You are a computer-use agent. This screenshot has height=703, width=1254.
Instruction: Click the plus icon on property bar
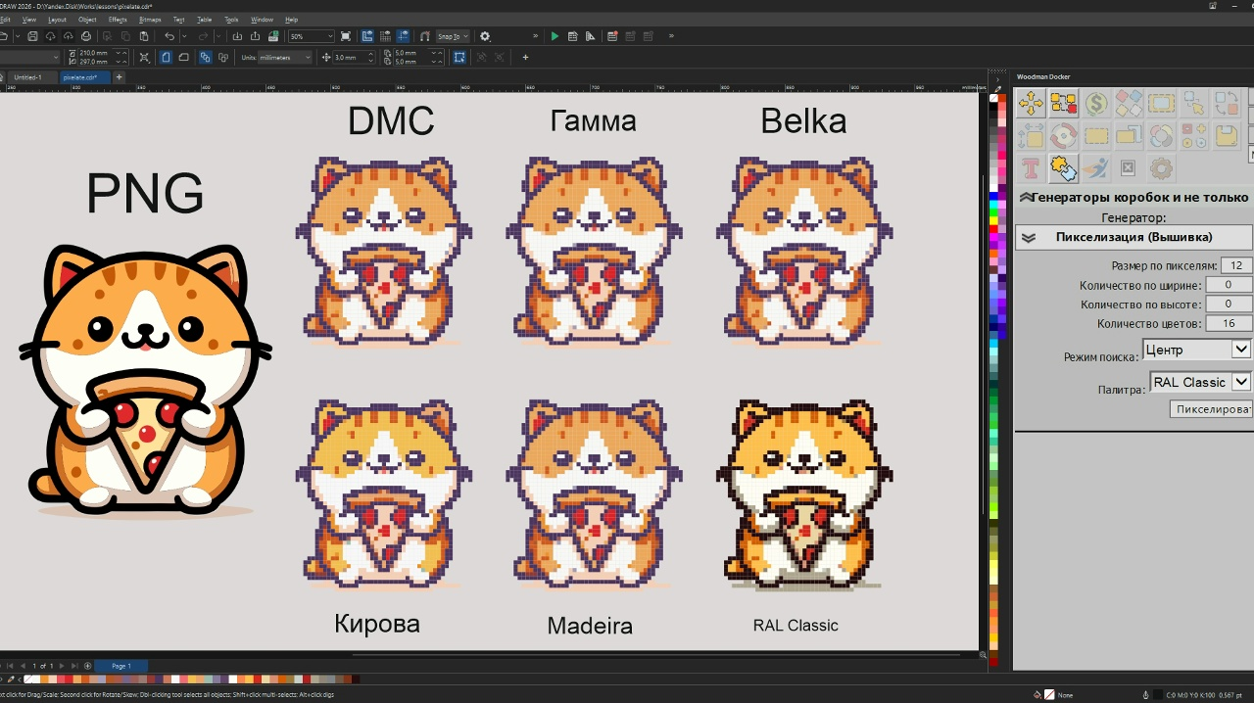pos(525,58)
